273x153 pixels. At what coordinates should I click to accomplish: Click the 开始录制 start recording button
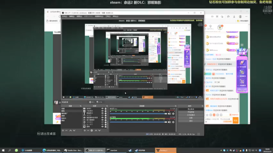coord(191,112)
